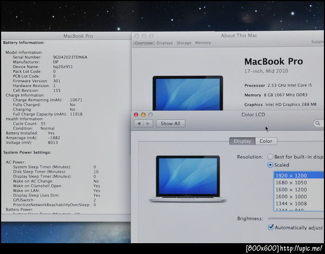Screen dimensions: 325x254
Task: Close the Color LCD window with red button
Action: point(136,115)
